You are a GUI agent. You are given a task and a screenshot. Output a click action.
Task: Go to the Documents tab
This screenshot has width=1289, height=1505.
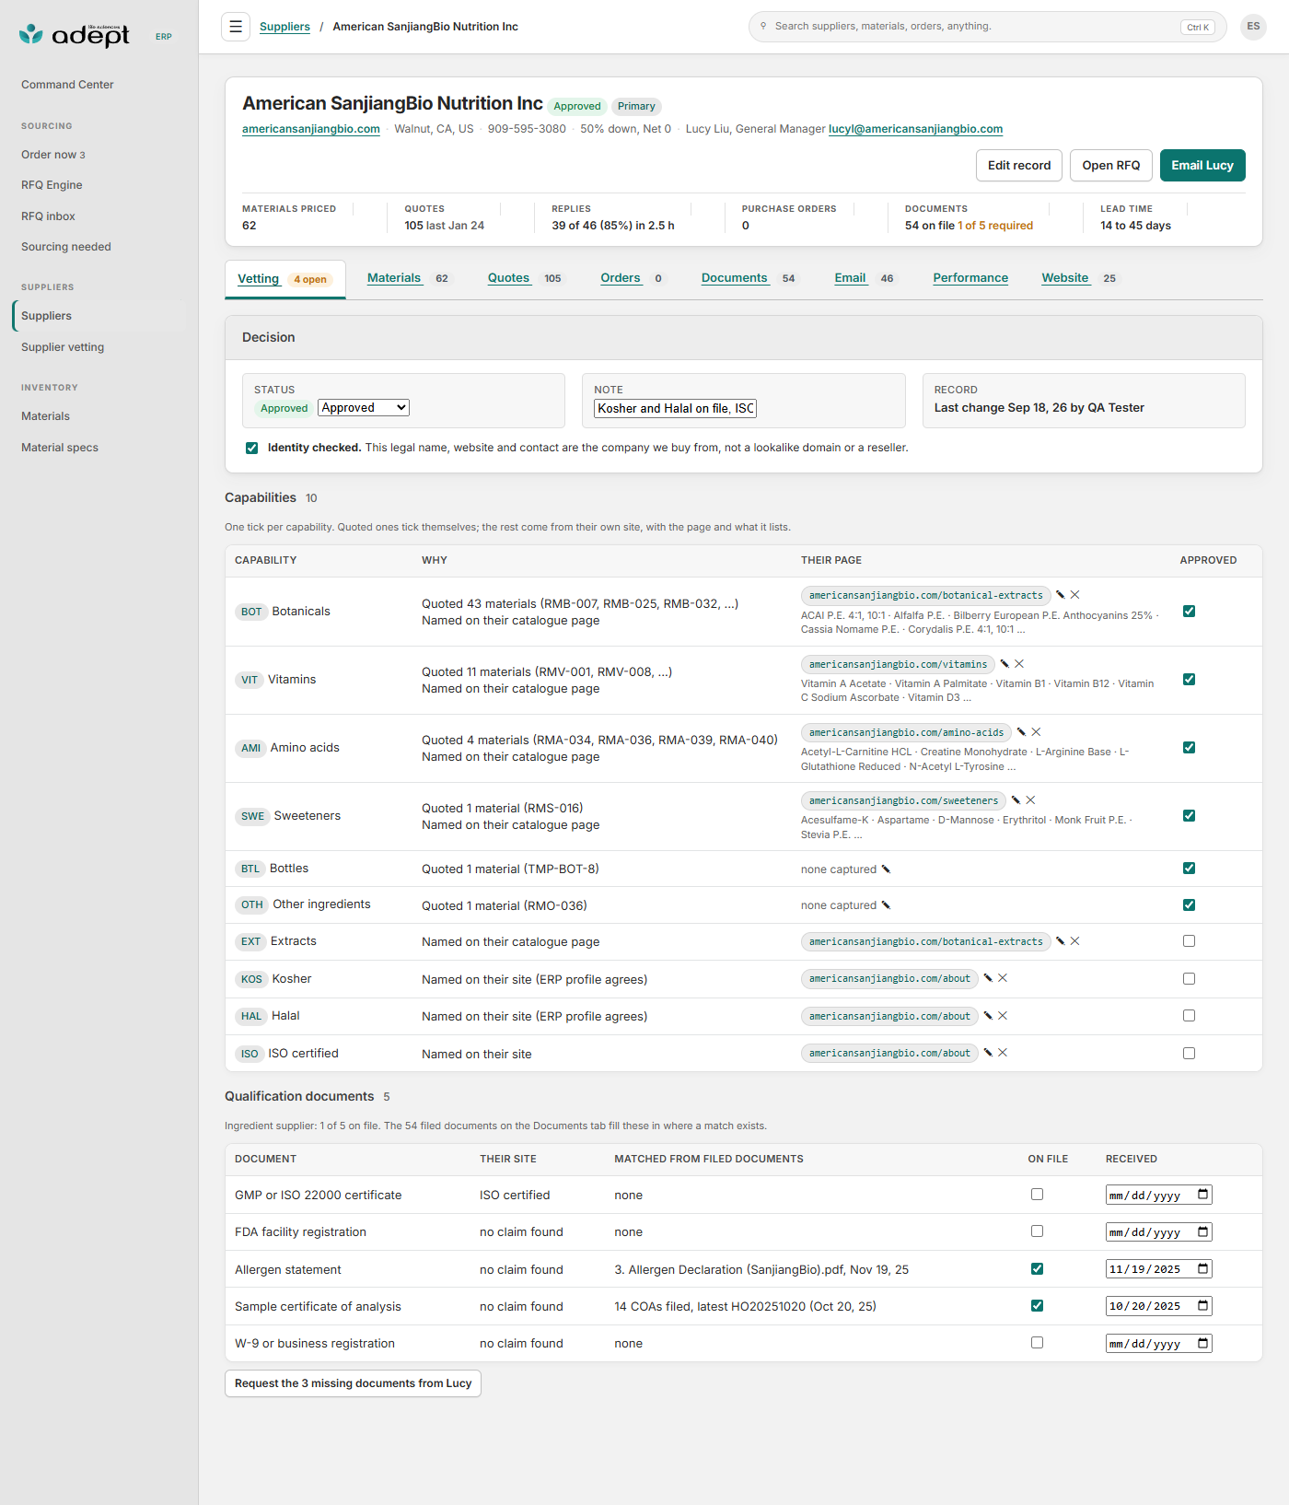[749, 278]
